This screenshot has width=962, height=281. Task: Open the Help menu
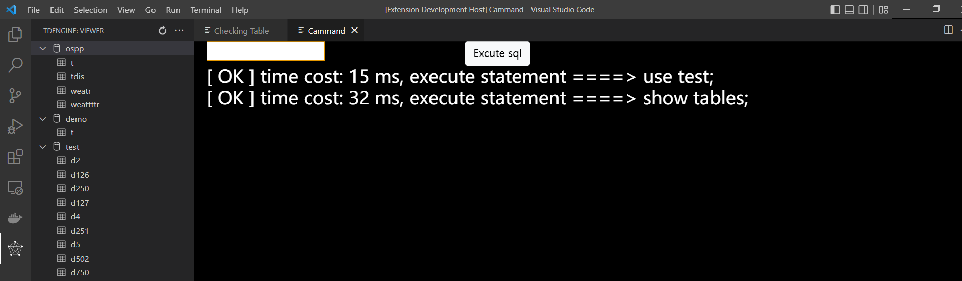click(x=240, y=10)
